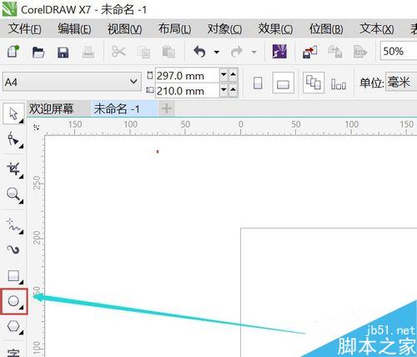
Task: Open the 编辑(E) menu
Action: [74, 28]
